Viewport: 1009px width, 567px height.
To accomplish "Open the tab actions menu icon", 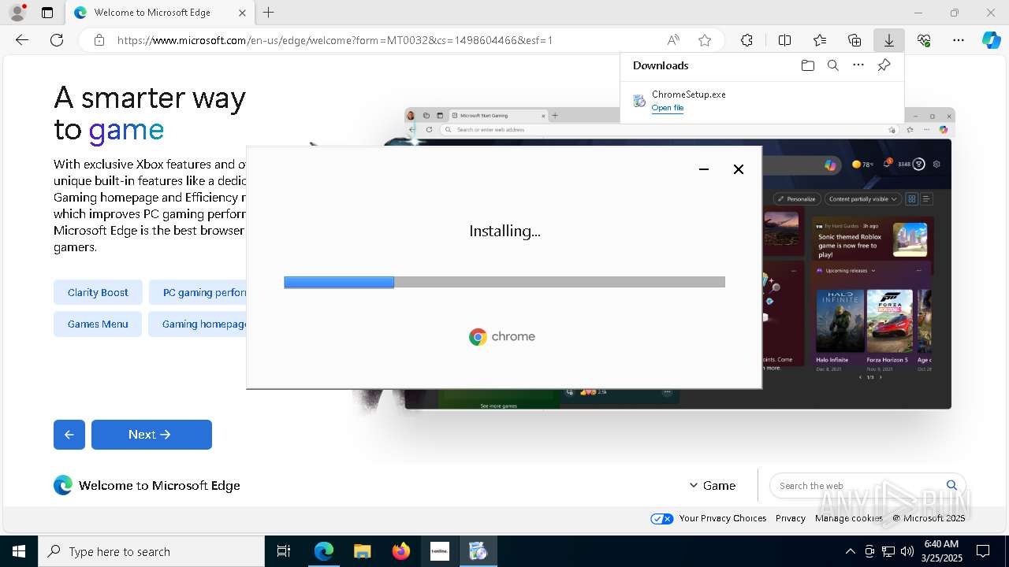I will tap(47, 13).
